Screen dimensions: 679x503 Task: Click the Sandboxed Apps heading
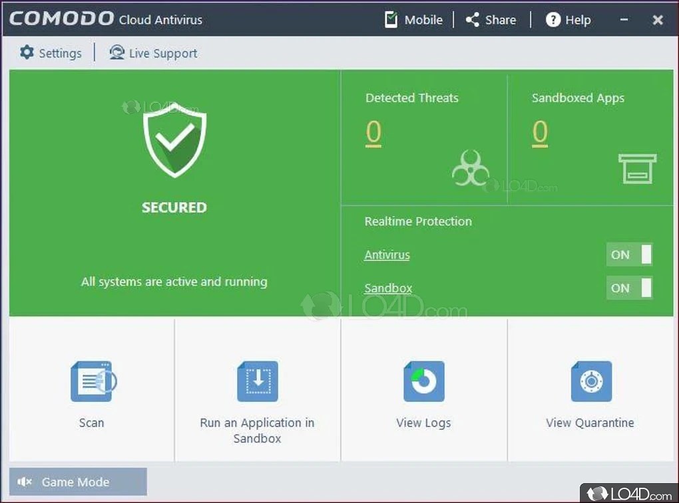tap(578, 98)
